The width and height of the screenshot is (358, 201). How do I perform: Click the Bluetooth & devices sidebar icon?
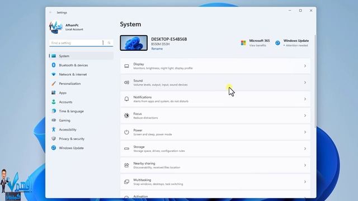tap(54, 65)
